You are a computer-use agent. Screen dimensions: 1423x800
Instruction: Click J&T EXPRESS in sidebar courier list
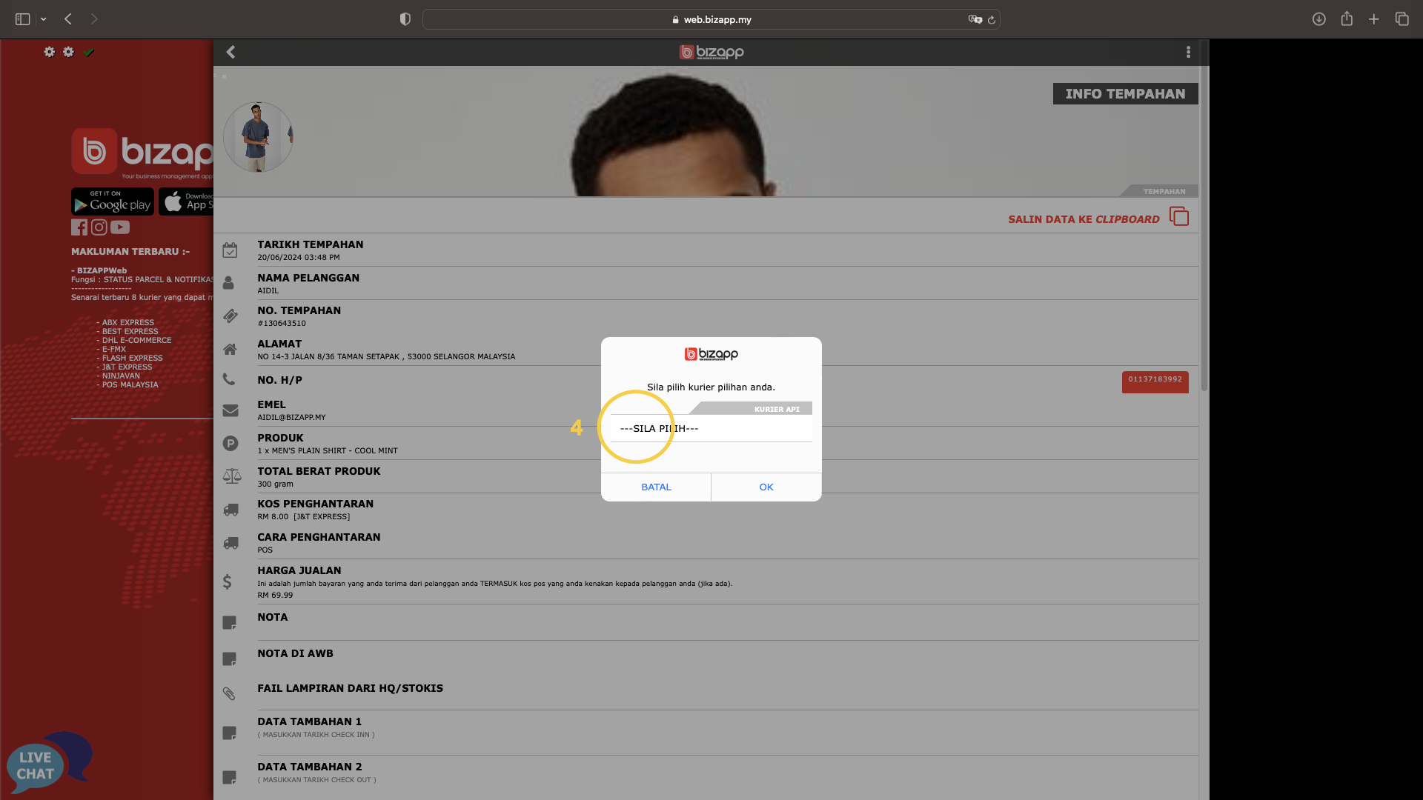127,367
